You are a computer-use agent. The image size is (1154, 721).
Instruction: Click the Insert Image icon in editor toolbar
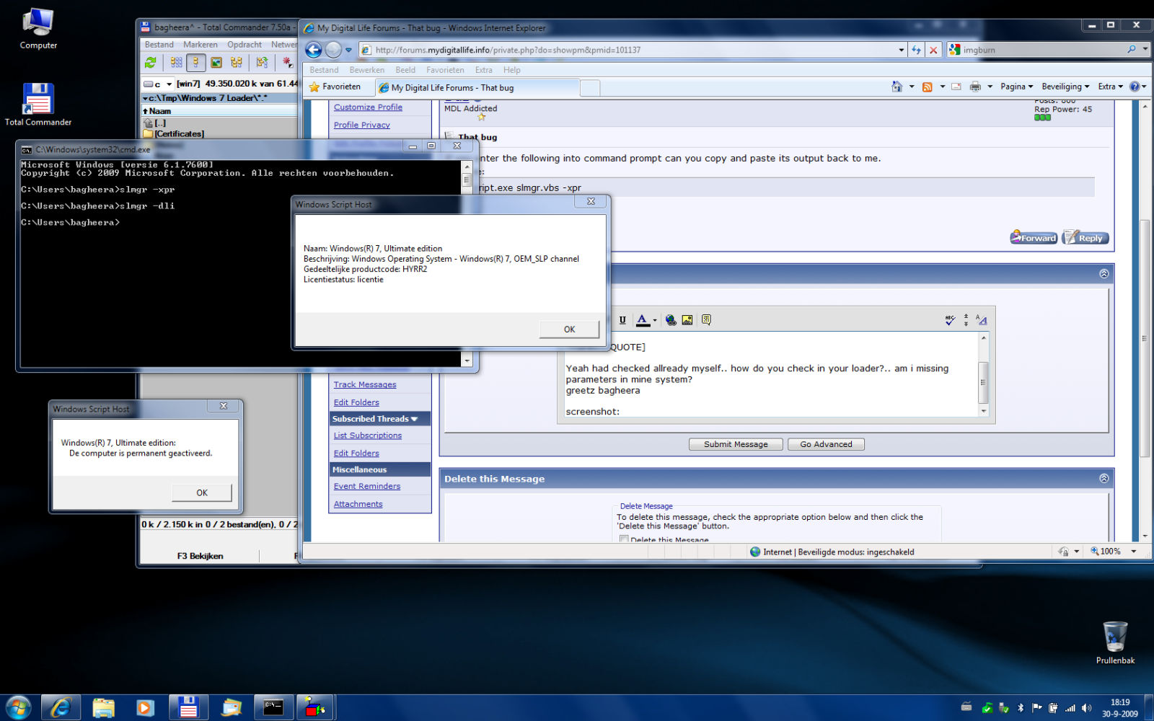click(x=687, y=320)
